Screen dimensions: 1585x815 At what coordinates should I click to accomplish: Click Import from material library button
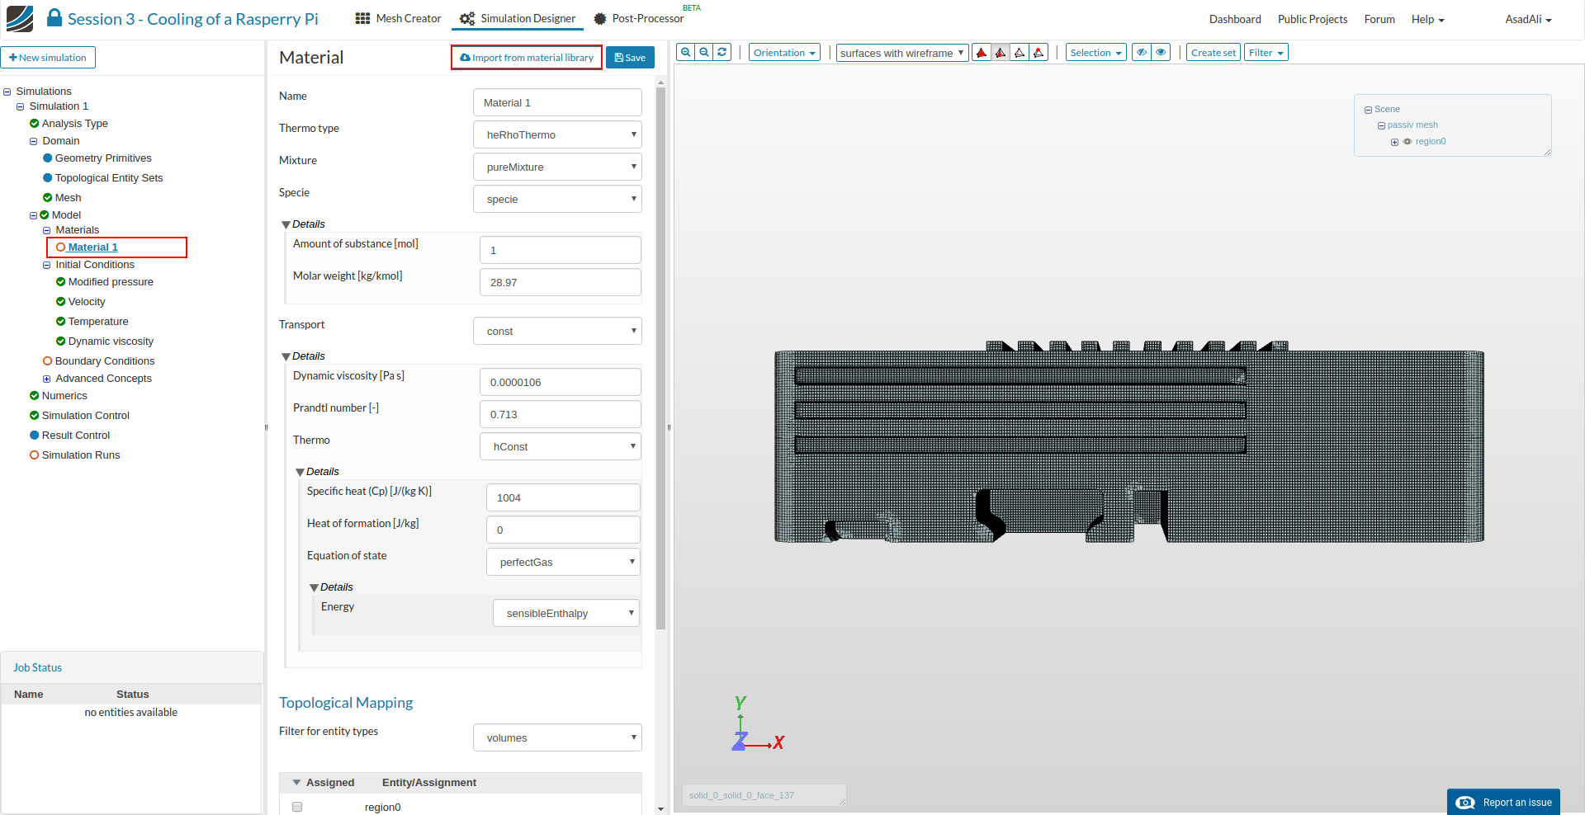(x=527, y=58)
